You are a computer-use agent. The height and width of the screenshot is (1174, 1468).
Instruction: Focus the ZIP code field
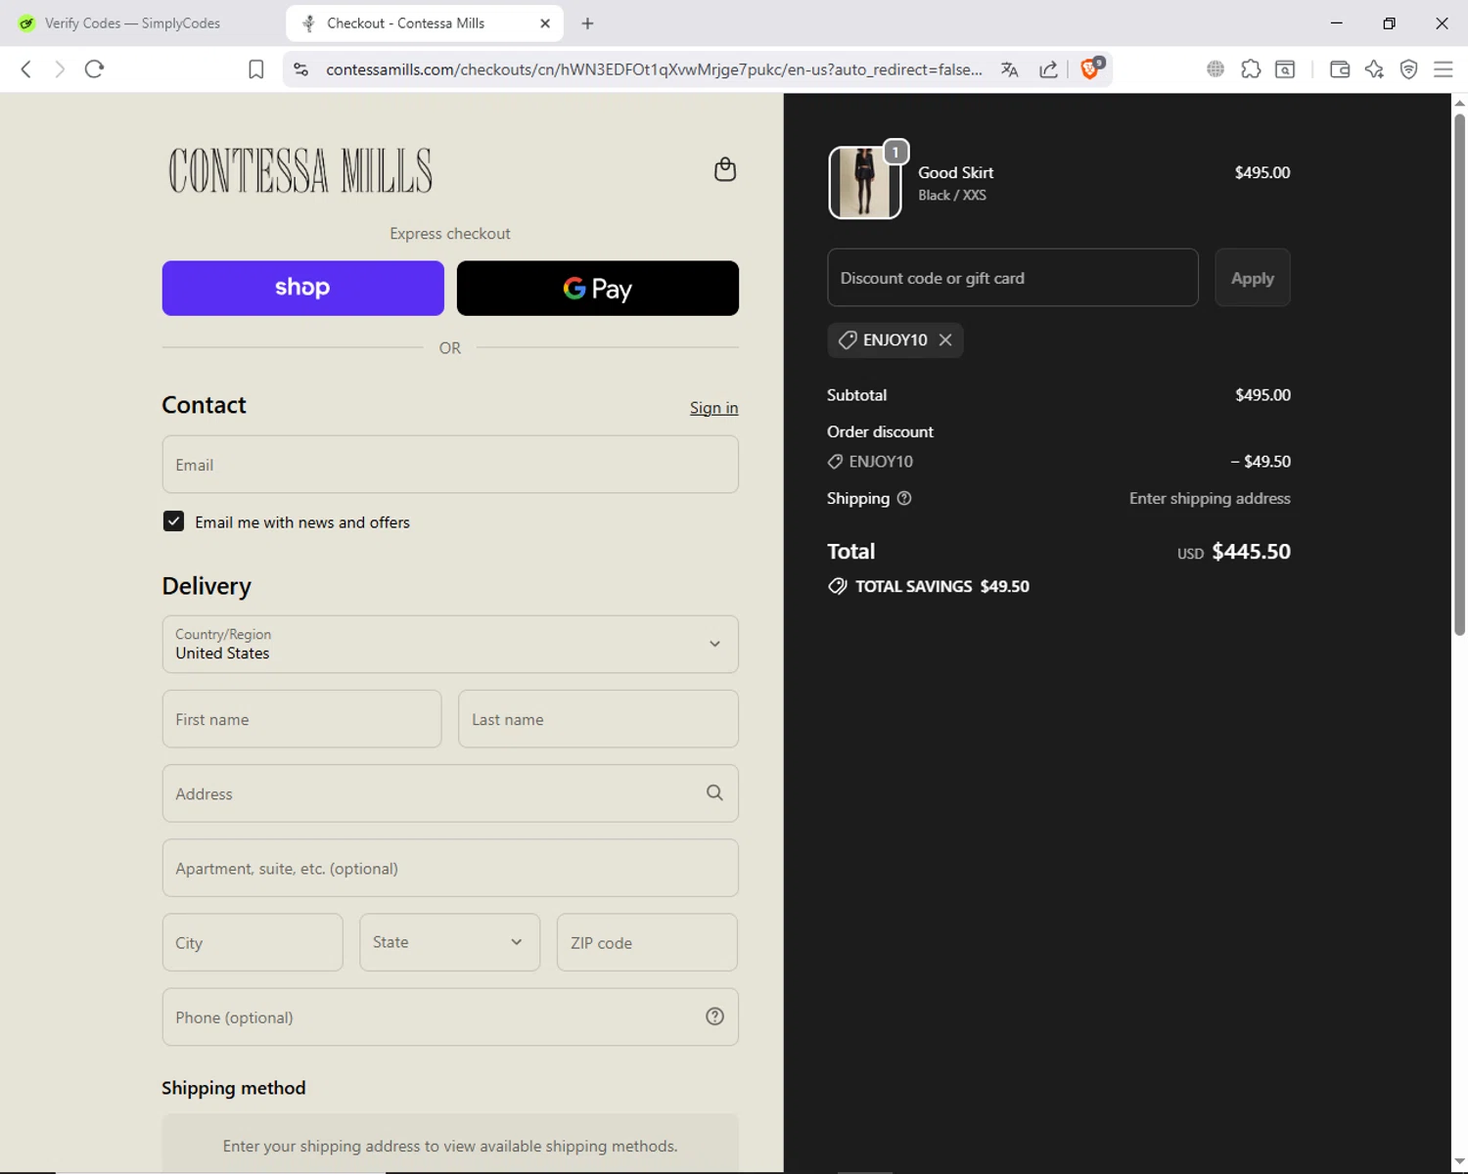(647, 942)
